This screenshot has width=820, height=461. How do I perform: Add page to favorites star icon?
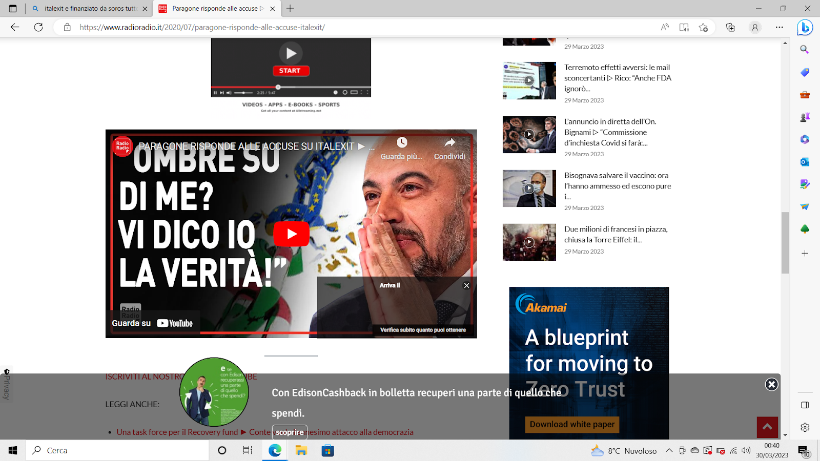tap(703, 27)
